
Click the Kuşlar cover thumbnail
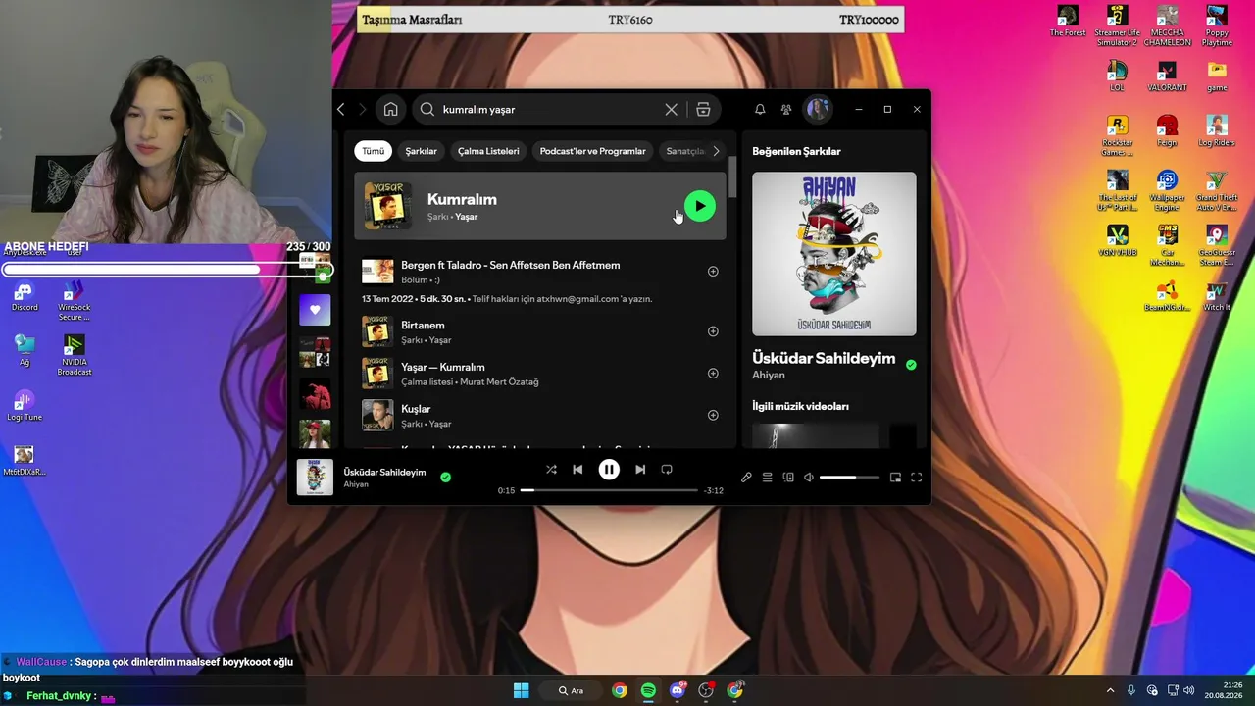click(x=377, y=415)
